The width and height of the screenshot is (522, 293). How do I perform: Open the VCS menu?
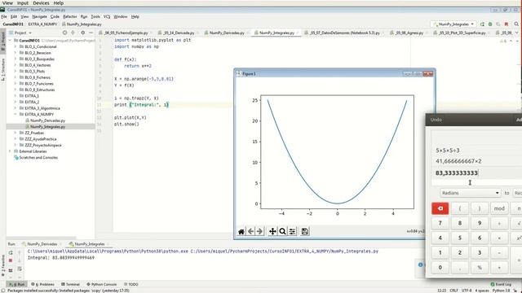tap(107, 16)
